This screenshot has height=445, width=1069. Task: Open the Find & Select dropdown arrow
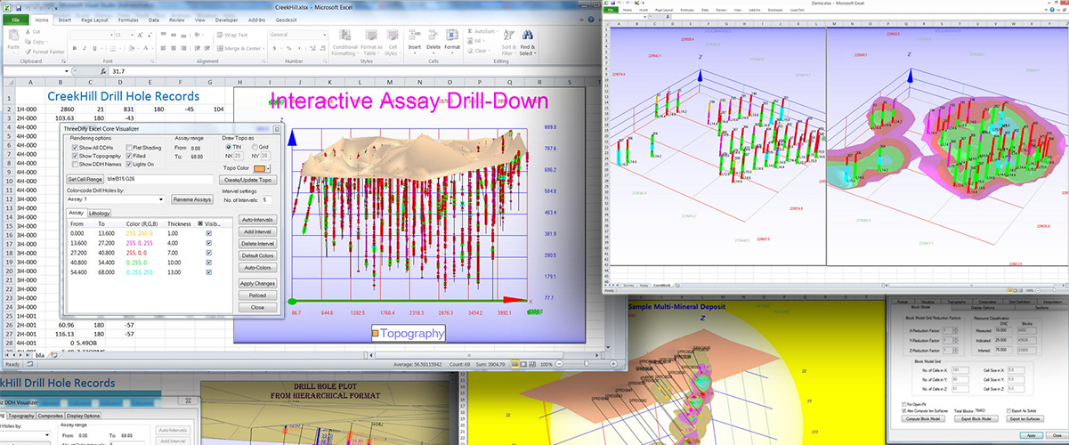pyautogui.click(x=536, y=53)
